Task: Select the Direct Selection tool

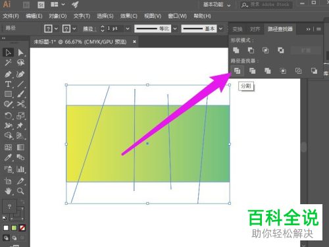Action: coord(21,53)
